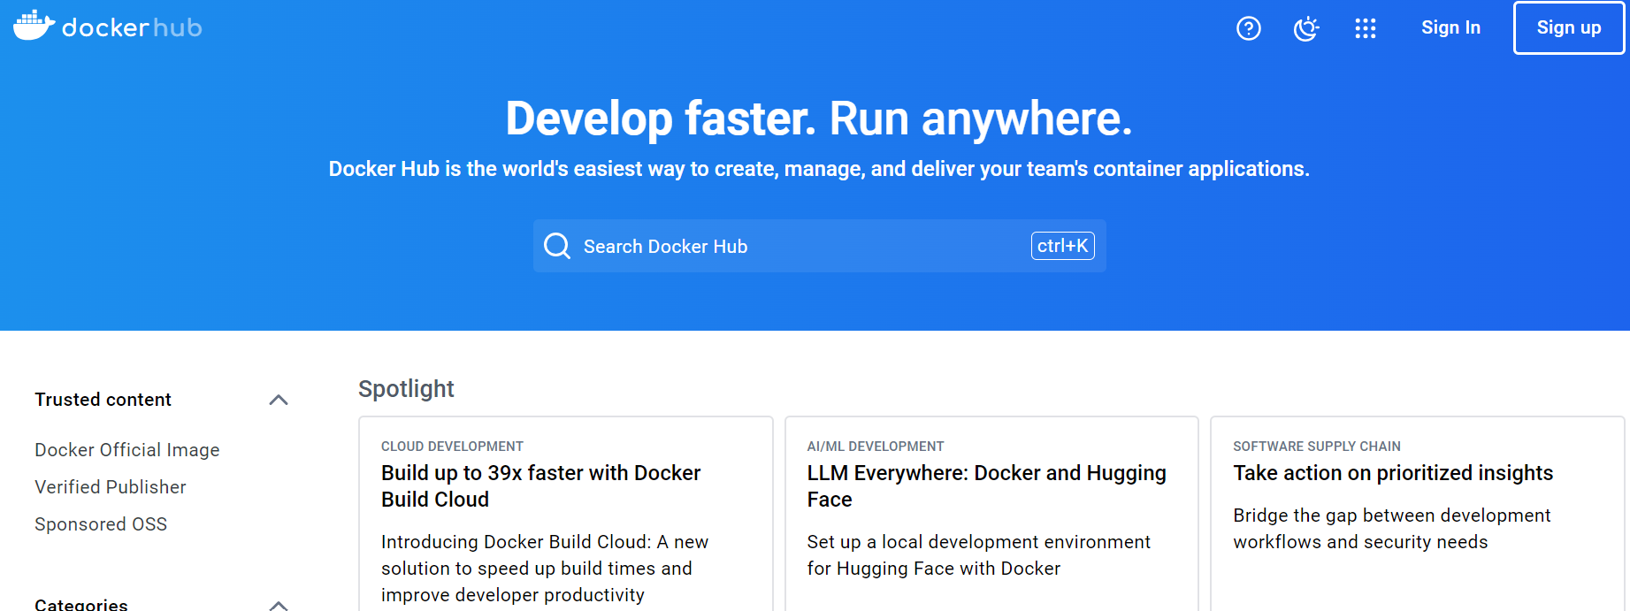Click the ctrl+K shortcut badge
The image size is (1630, 611).
coord(1062,246)
